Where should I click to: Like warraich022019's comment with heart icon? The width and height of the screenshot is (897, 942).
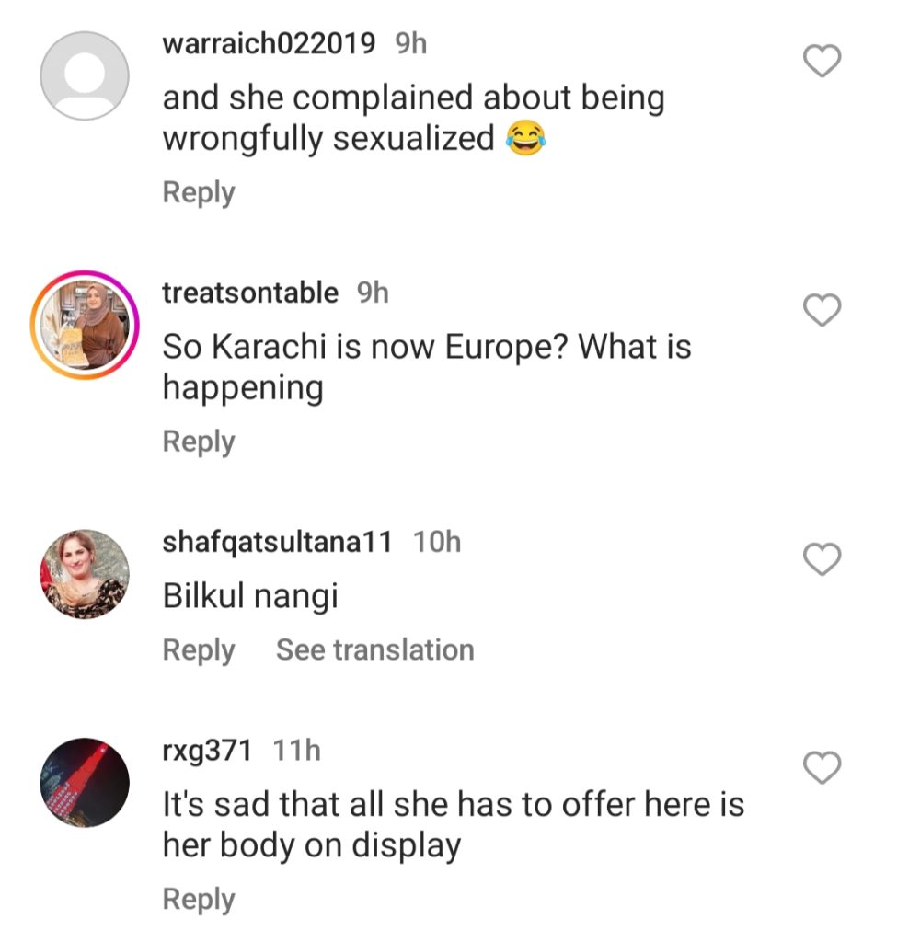822,61
